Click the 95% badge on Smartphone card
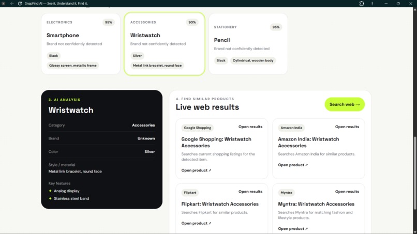Screen dimensions: 417x234 [109, 22]
